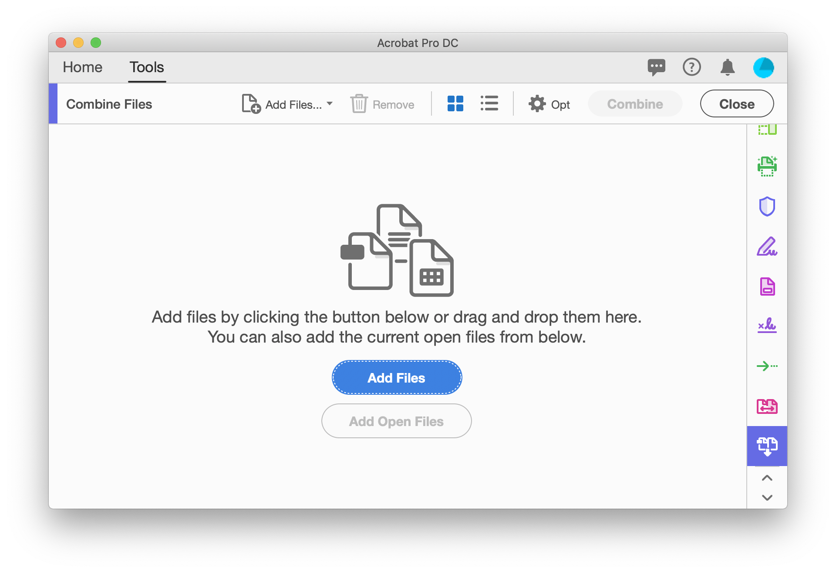Open the pink Prepare Form document icon
The width and height of the screenshot is (836, 573).
(x=767, y=286)
